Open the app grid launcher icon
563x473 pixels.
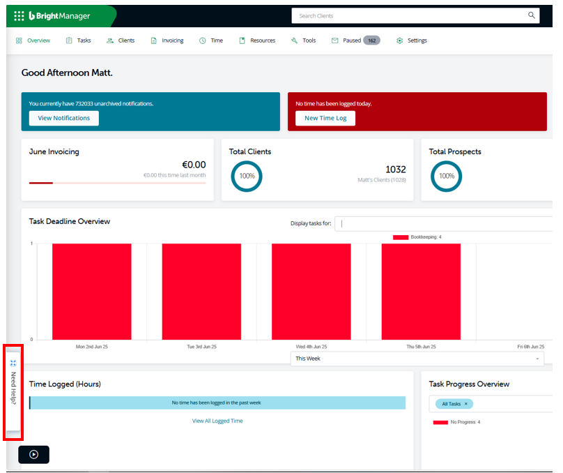click(19, 16)
